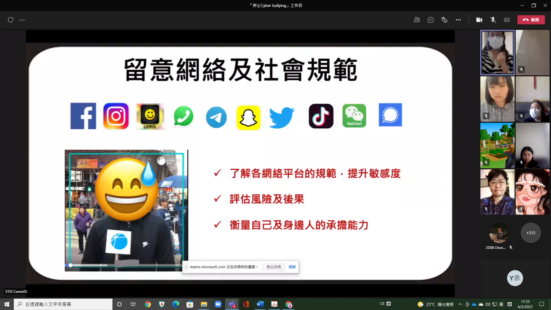Viewport: 551px width, 310px height.
Task: Hide the sharing notification bar via 隱藏
Action: point(292,267)
